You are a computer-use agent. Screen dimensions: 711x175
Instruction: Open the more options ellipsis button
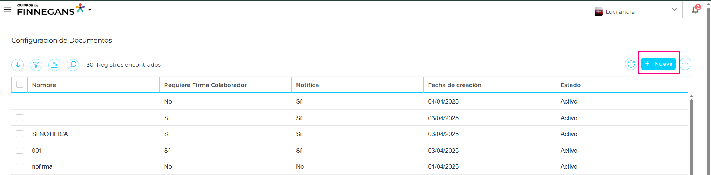pos(685,64)
